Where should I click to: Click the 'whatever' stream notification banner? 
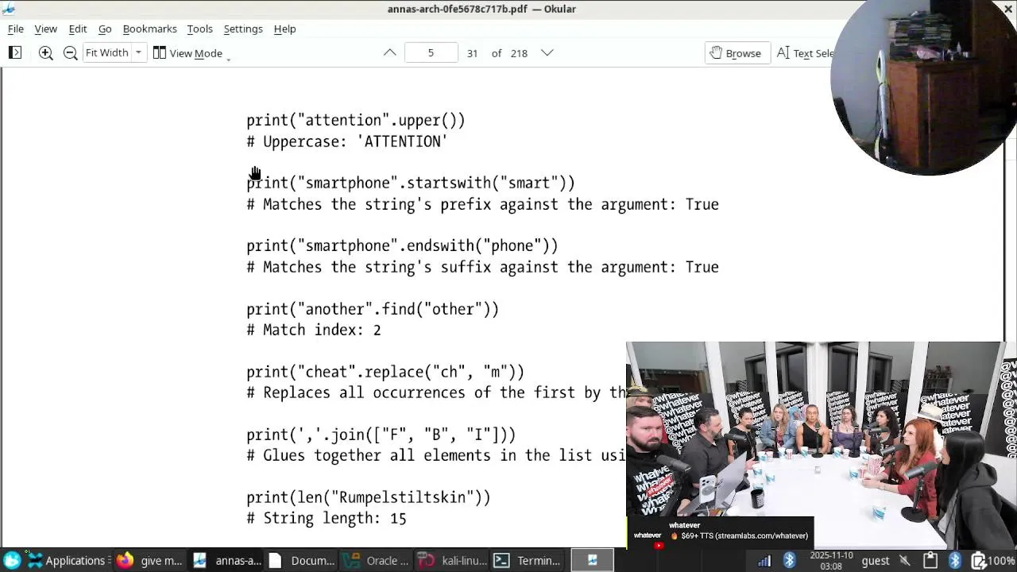tap(721, 532)
